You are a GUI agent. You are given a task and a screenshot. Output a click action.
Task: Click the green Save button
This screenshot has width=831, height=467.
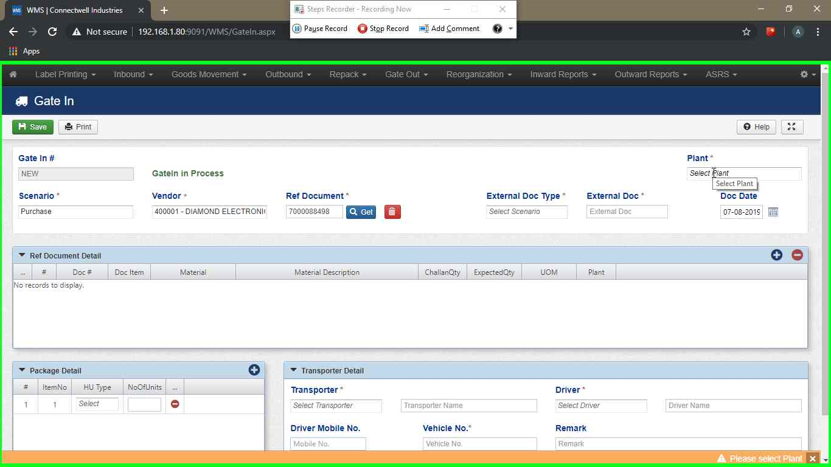tap(33, 126)
